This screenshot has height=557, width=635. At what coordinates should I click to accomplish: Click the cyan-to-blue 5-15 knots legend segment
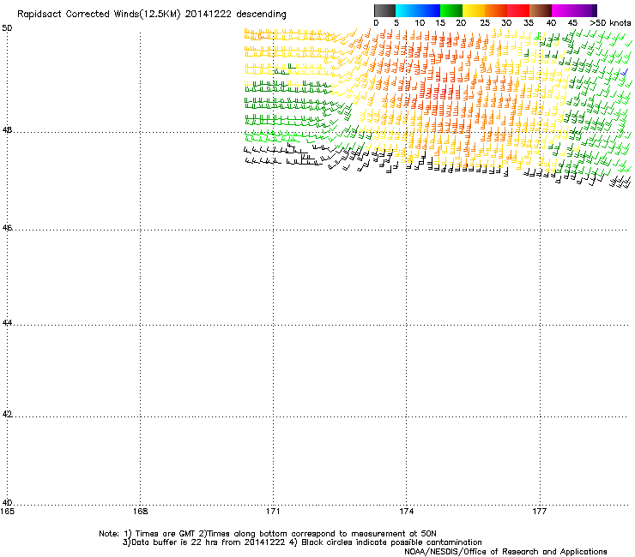coord(418,10)
